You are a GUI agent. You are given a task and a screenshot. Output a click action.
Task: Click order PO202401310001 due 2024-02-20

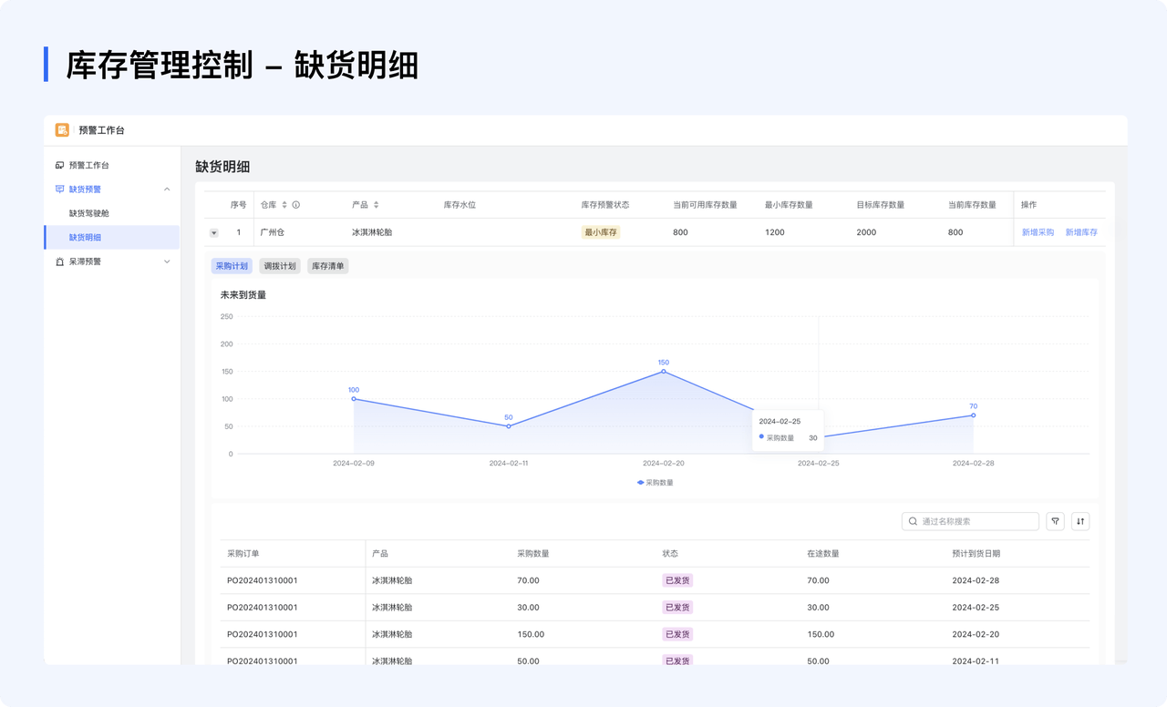(x=263, y=634)
